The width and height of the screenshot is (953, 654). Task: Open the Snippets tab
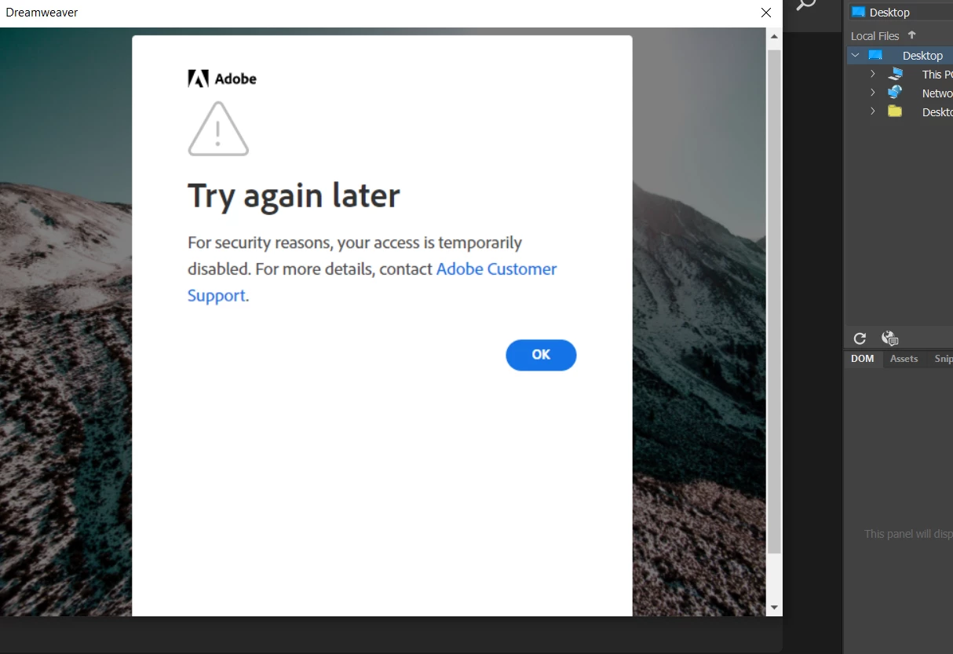coord(942,359)
